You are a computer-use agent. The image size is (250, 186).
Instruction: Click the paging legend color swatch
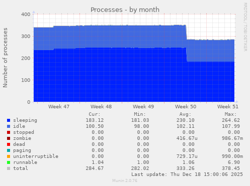click(9, 150)
